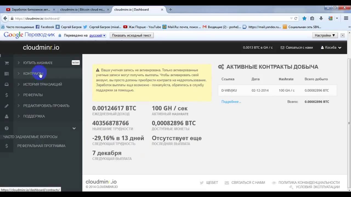Click the dollar icon beside Рефералы
This screenshot has width=351, height=197.
[x=7, y=95]
